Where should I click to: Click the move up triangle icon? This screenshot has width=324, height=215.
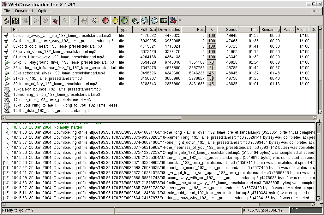[x=64, y=20]
